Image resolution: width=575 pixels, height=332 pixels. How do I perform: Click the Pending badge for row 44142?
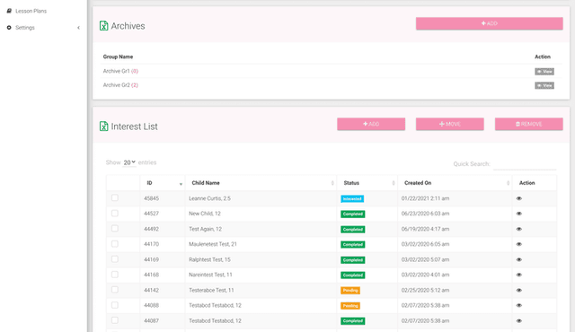tap(350, 290)
